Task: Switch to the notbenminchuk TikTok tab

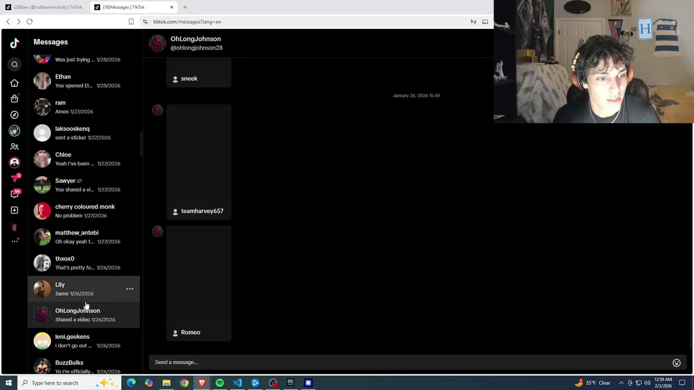Action: pos(44,7)
